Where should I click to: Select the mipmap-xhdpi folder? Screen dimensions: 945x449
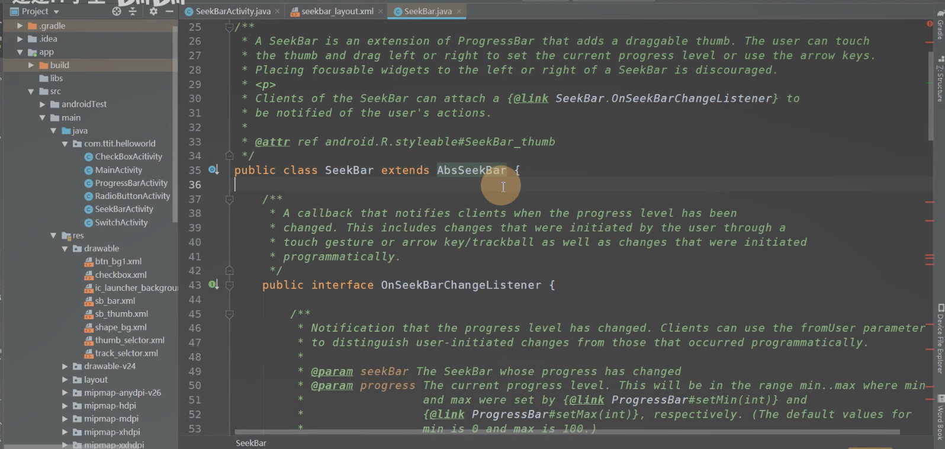pos(106,432)
